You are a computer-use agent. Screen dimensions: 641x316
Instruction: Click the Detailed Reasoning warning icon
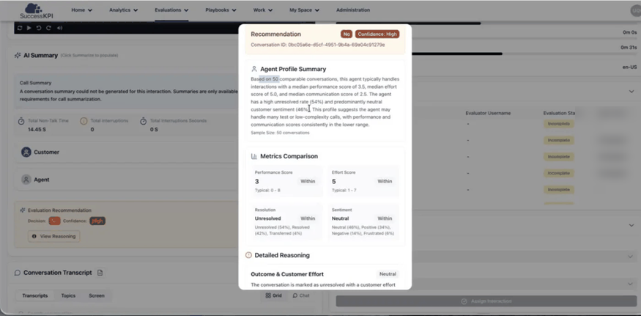248,255
